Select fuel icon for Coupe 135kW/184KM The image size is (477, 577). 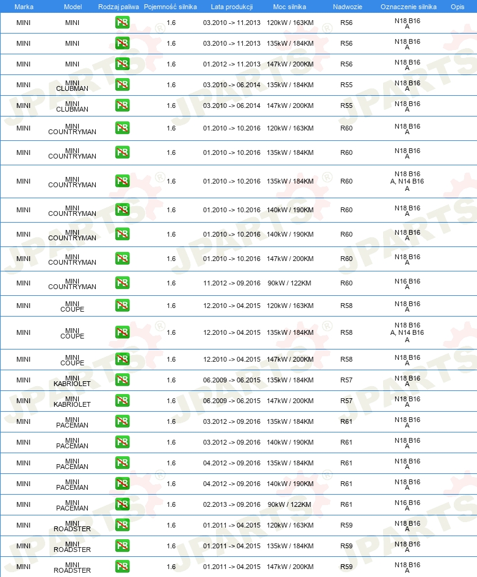[x=122, y=332]
